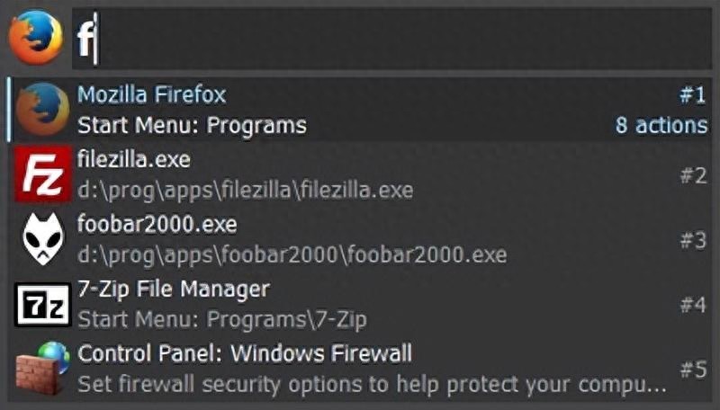Click the #1 shortcut label
720x410 pixels.
(692, 95)
